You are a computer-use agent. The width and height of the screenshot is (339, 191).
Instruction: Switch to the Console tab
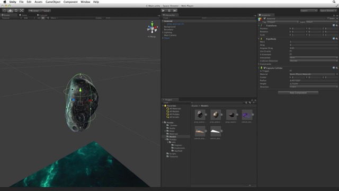point(42,15)
